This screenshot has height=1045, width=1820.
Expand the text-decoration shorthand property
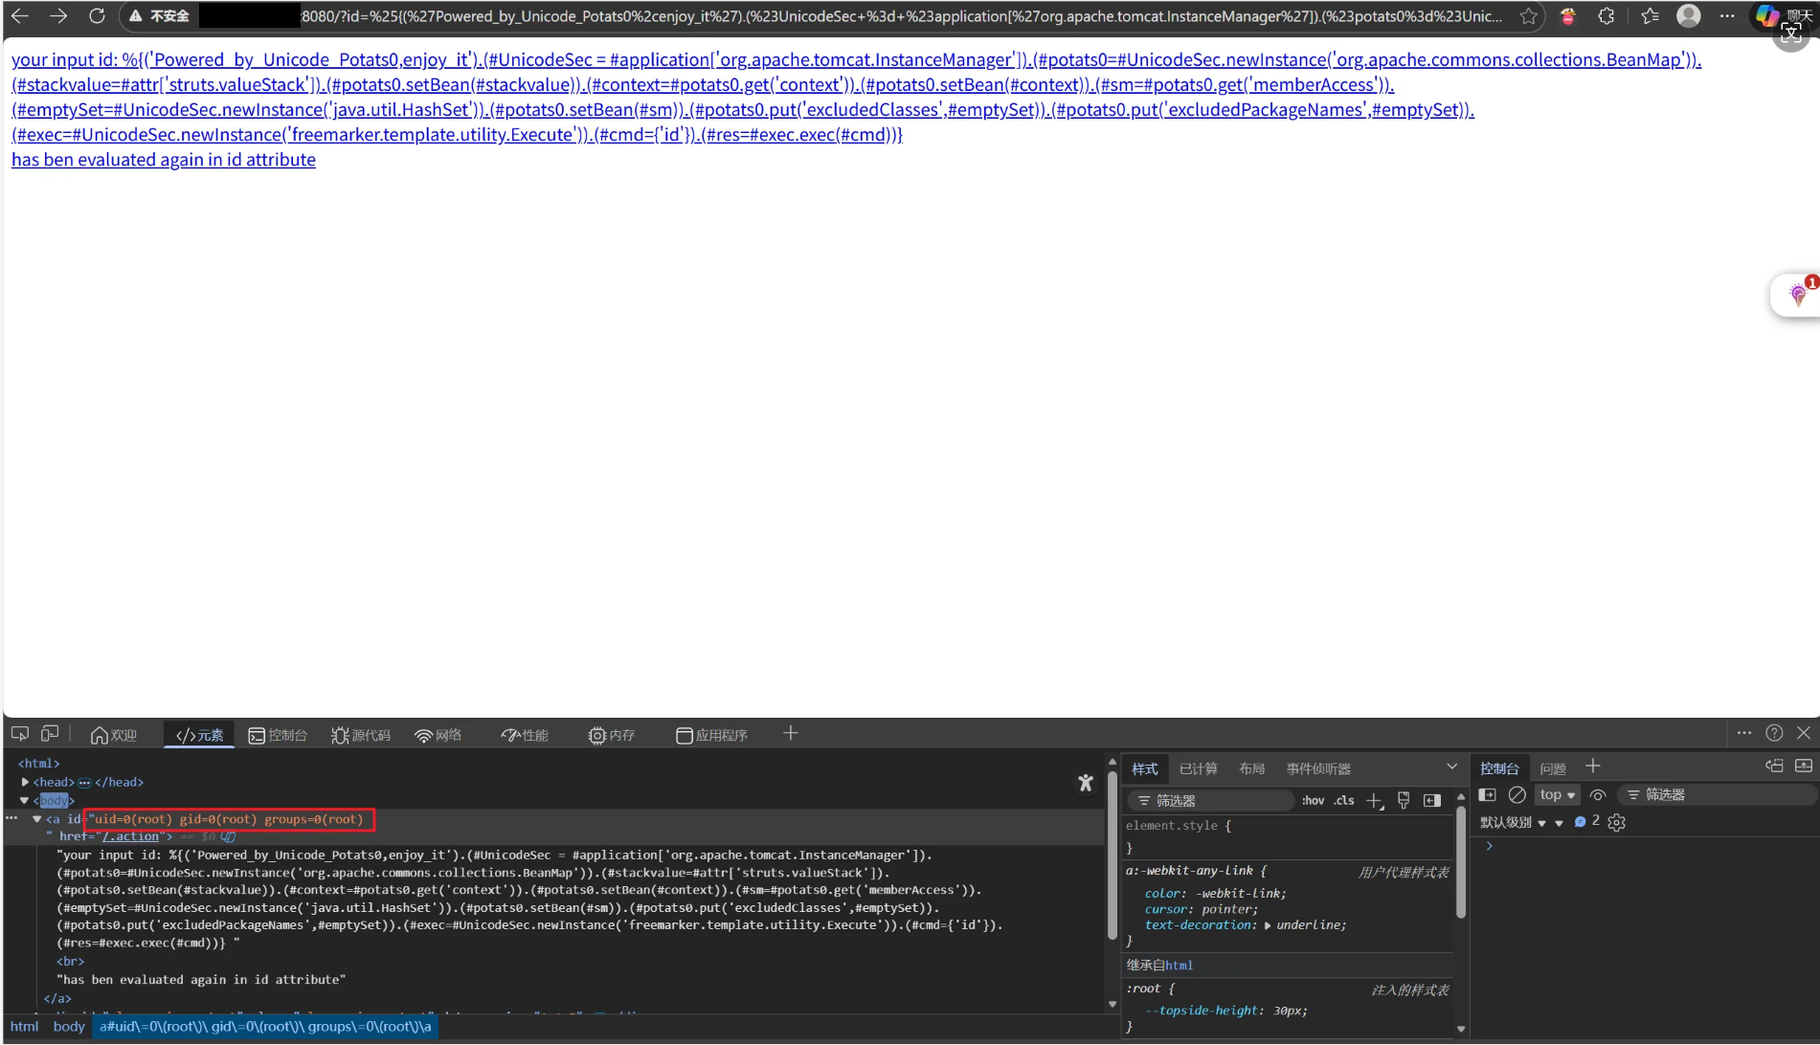(1268, 925)
